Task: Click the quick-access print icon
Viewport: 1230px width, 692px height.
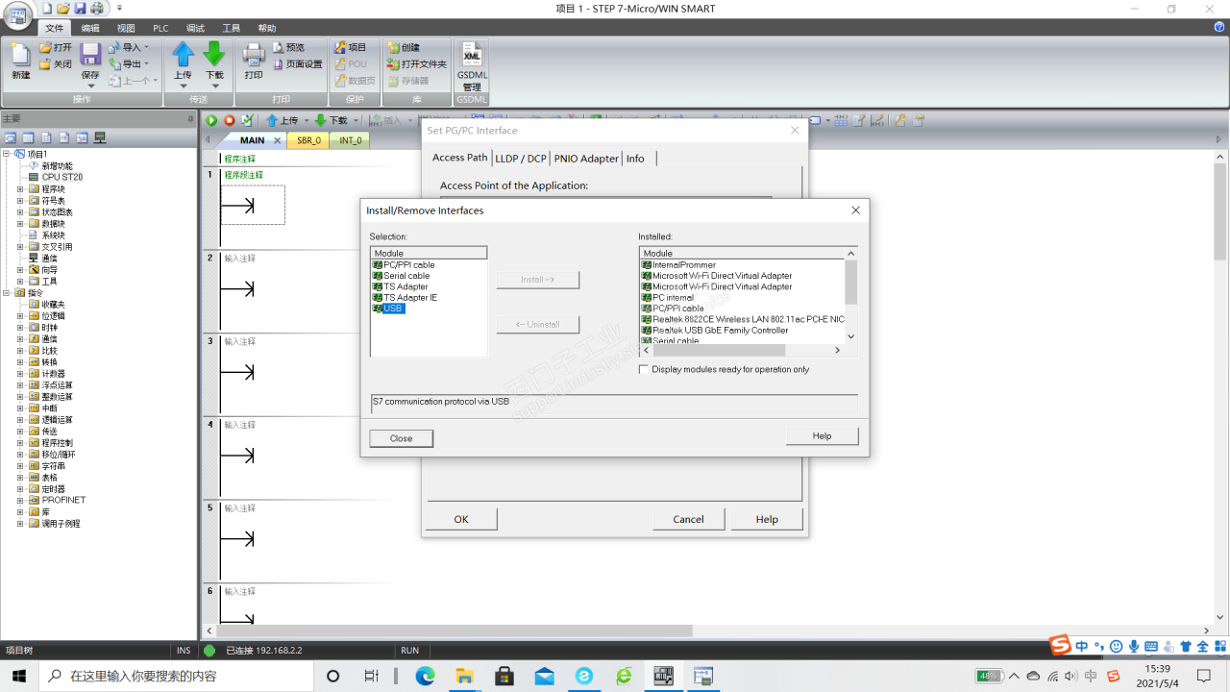Action: [x=96, y=8]
